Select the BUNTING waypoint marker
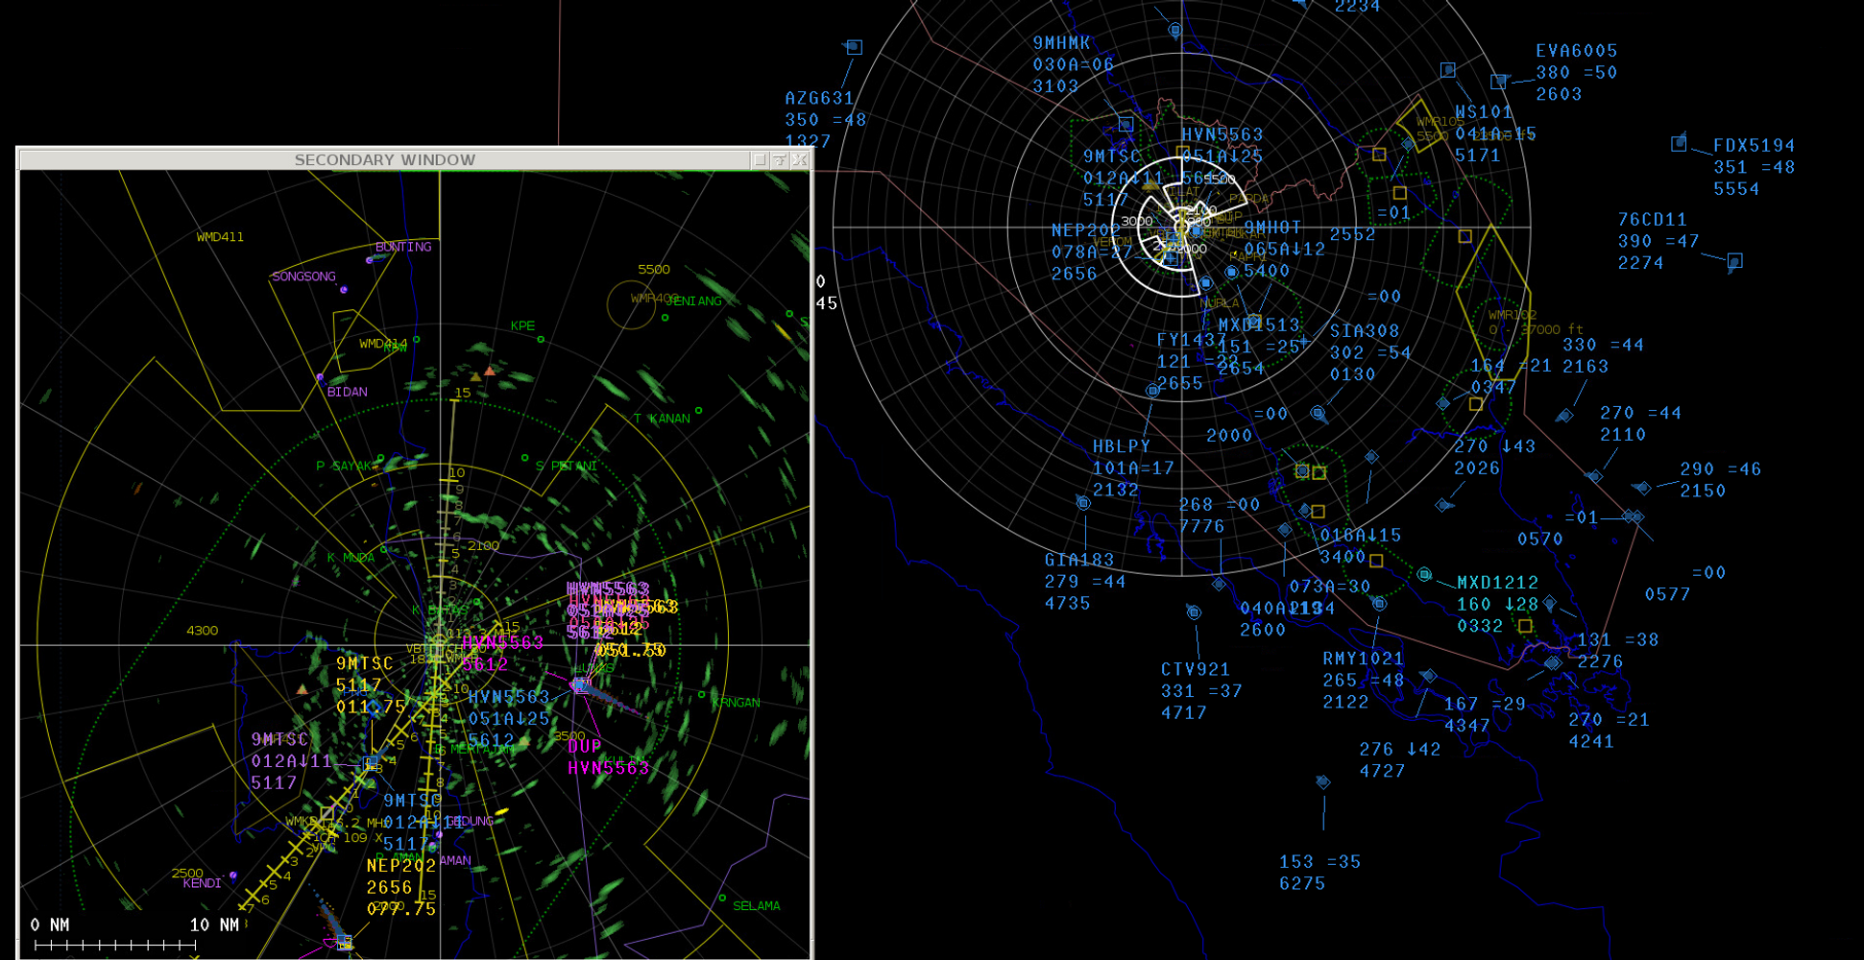1864x960 pixels. 370,259
